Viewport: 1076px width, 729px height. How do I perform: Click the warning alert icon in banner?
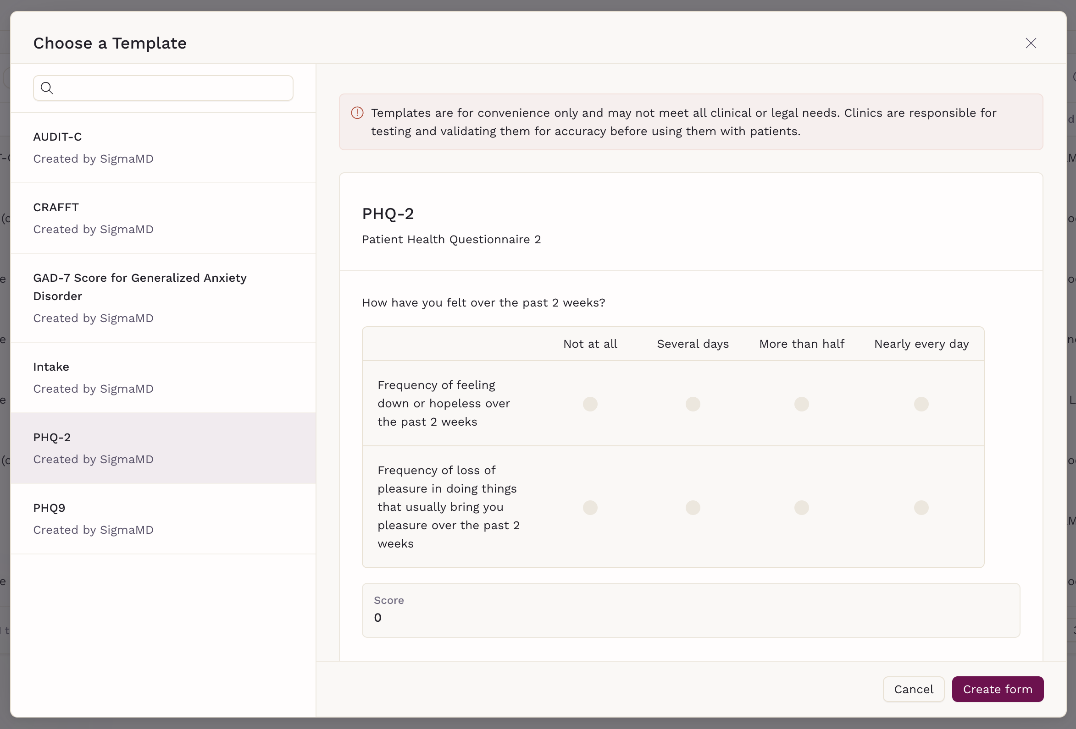[x=357, y=113]
